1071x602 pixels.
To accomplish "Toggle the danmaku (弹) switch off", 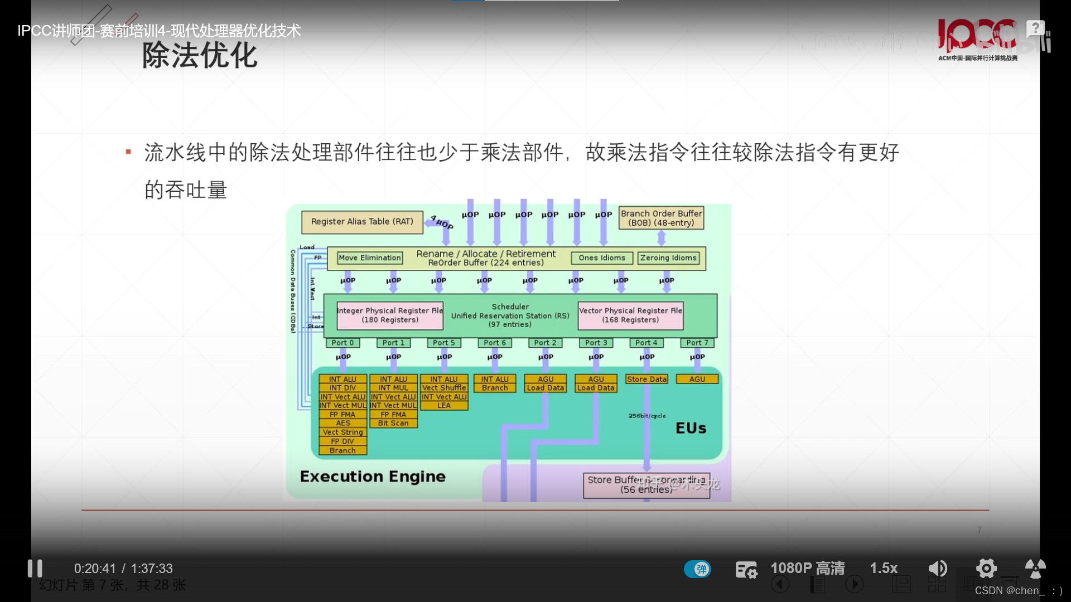I will pos(697,569).
